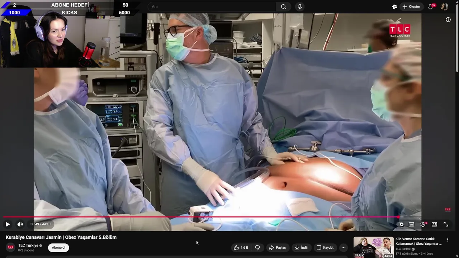
Task: Like the video (1,6 B)
Action: point(241,248)
